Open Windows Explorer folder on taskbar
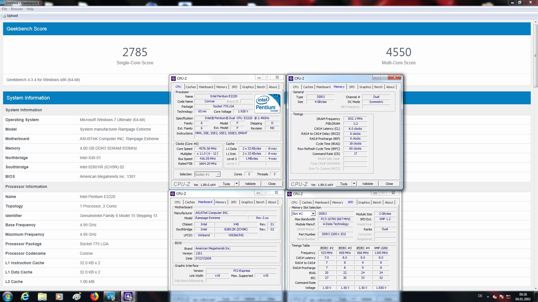Viewport: 538px width, 302px height. [x=42, y=296]
